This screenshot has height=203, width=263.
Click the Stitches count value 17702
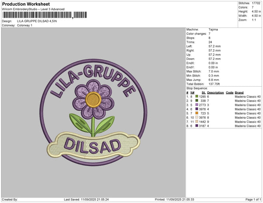[x=256, y=3]
